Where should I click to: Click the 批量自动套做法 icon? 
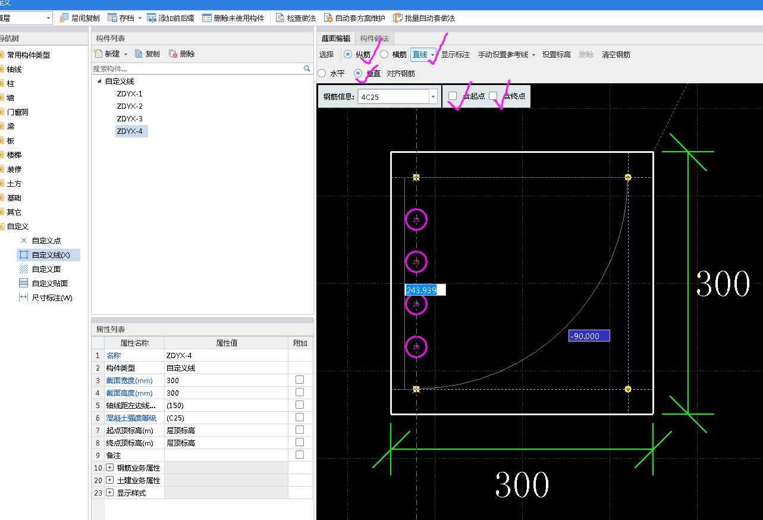398,18
